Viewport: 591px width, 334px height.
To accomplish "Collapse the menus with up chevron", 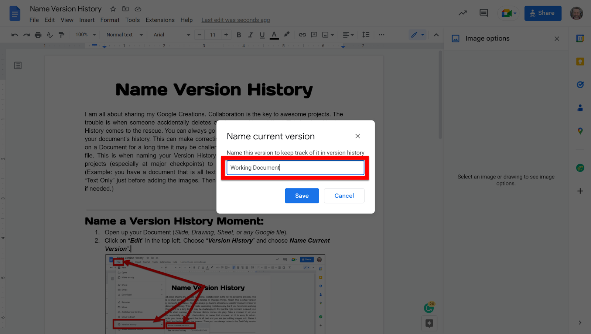I will pyautogui.click(x=436, y=35).
